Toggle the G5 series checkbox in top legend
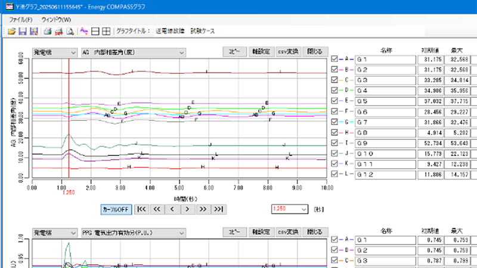Image resolution: width=477 pixels, height=268 pixels. (334, 101)
